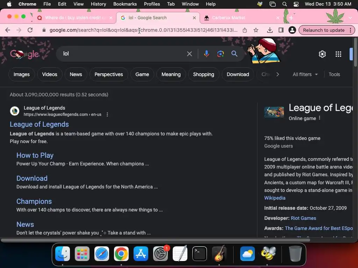Screen dimensions: 358x268
Task: Open the League of Legends result title
Action: click(x=39, y=124)
